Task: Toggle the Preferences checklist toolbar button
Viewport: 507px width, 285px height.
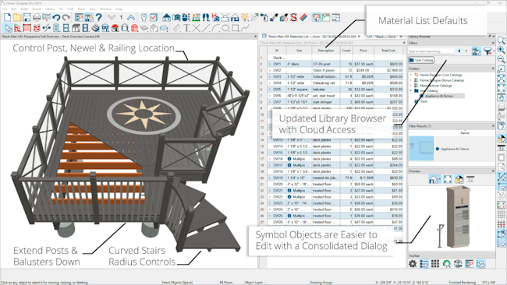Action: 153,17
